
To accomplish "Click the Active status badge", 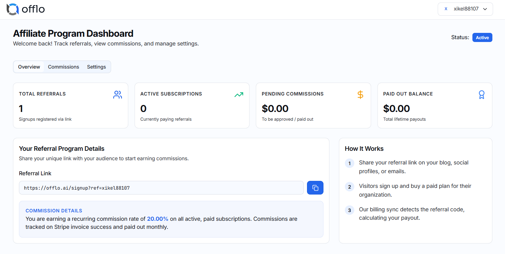I will [482, 37].
